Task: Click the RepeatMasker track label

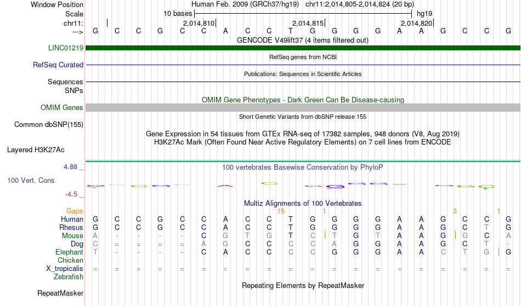Action: click(x=60, y=293)
